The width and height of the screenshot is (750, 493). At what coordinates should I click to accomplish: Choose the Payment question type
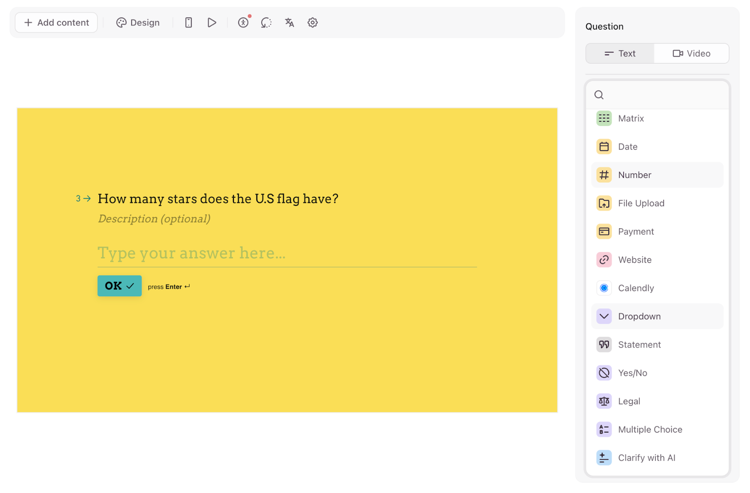[x=657, y=232]
